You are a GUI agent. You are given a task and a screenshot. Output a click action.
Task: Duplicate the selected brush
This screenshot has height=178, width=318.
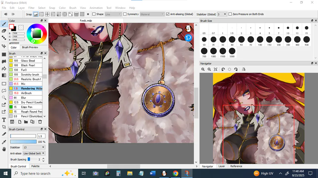32,122
